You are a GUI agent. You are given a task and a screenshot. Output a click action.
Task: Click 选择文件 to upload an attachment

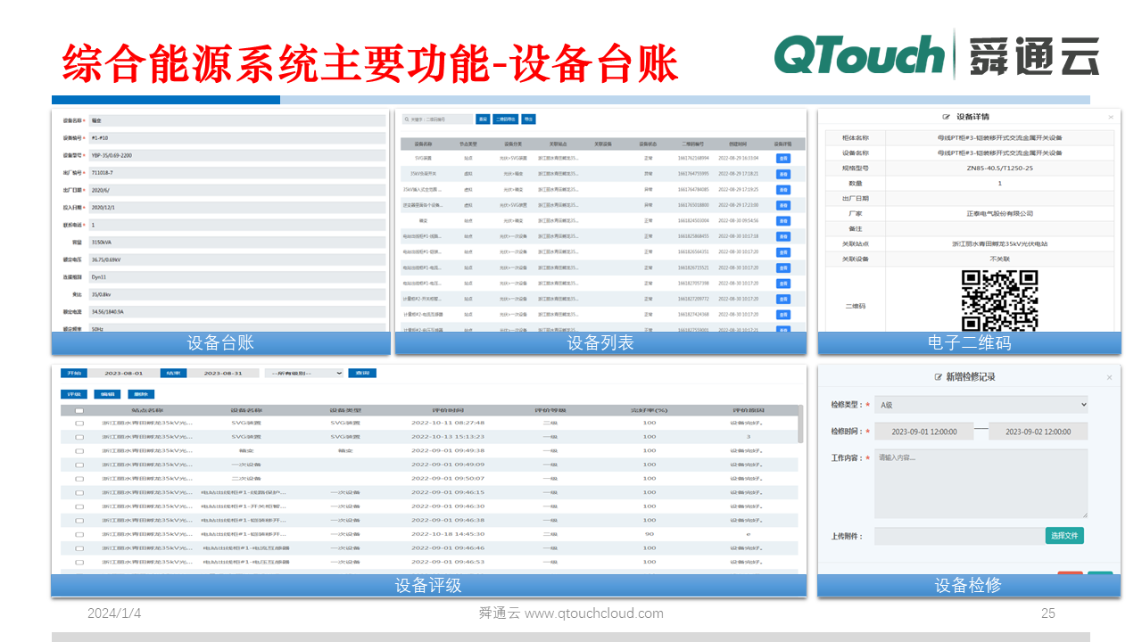tap(1065, 535)
